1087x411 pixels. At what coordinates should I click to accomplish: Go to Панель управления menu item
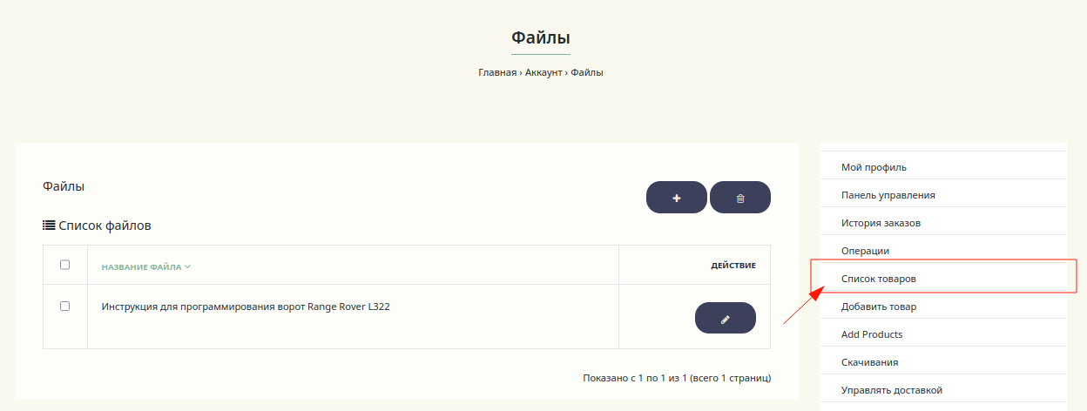pyautogui.click(x=888, y=195)
